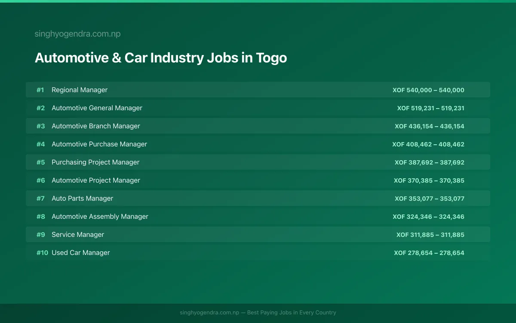Click the #3 rank number
Screen dimensions: 516x323
point(40,126)
